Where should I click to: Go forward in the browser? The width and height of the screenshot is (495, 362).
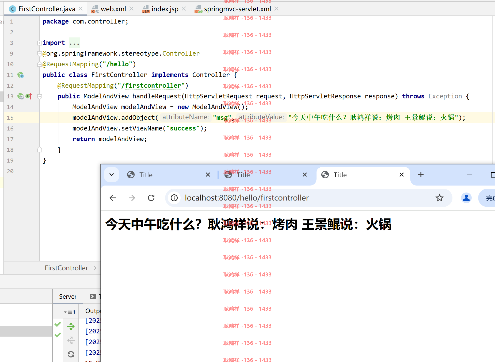point(132,198)
